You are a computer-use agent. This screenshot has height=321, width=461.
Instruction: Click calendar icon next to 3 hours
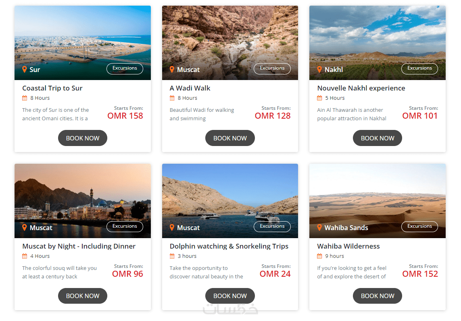172,256
